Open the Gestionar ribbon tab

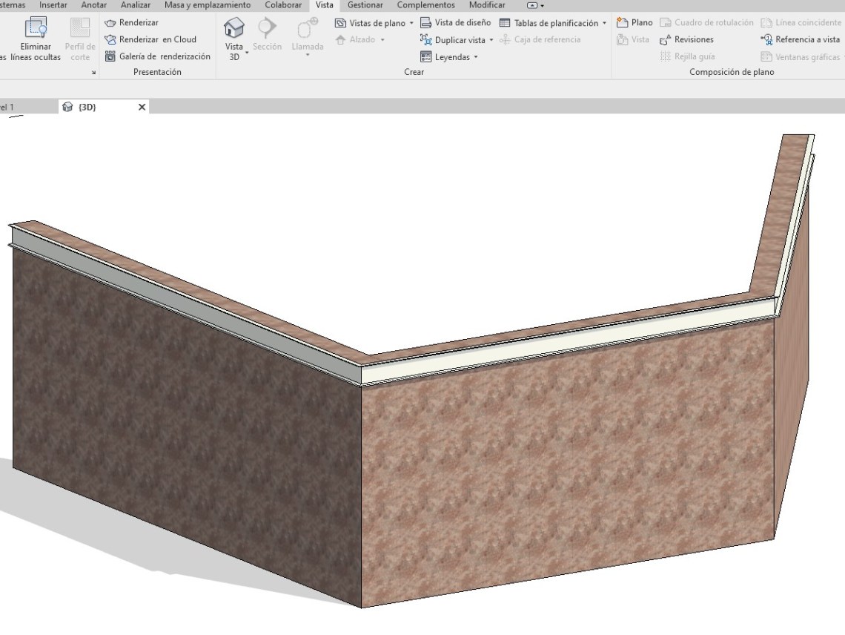click(365, 5)
